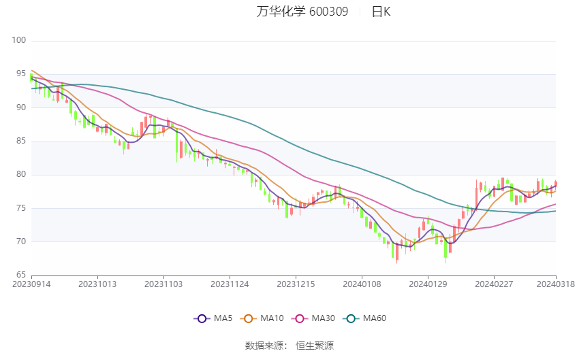This screenshot has height=351, width=579.
Task: Select the 日K period label
Action: click(381, 12)
